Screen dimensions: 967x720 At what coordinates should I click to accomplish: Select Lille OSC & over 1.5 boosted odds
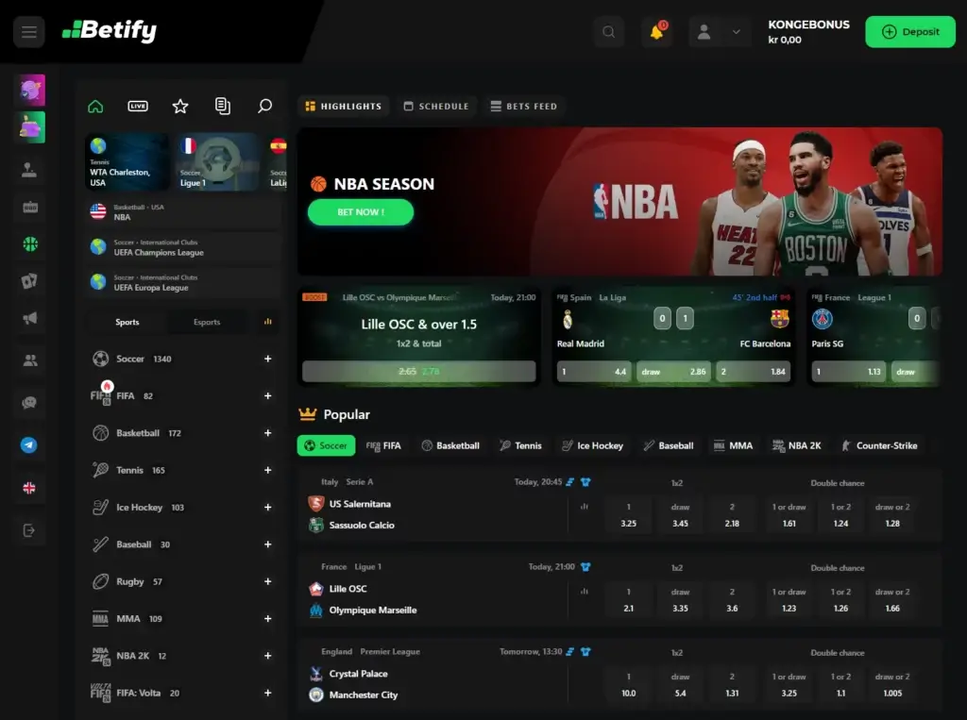pyautogui.click(x=418, y=371)
